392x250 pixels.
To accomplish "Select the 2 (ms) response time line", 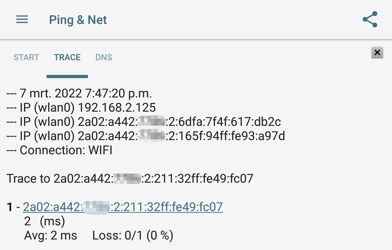I will coord(45,221).
